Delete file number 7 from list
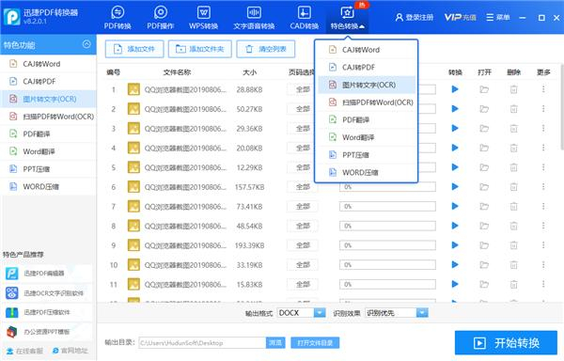Screen dimensions: 564x361 (513, 207)
